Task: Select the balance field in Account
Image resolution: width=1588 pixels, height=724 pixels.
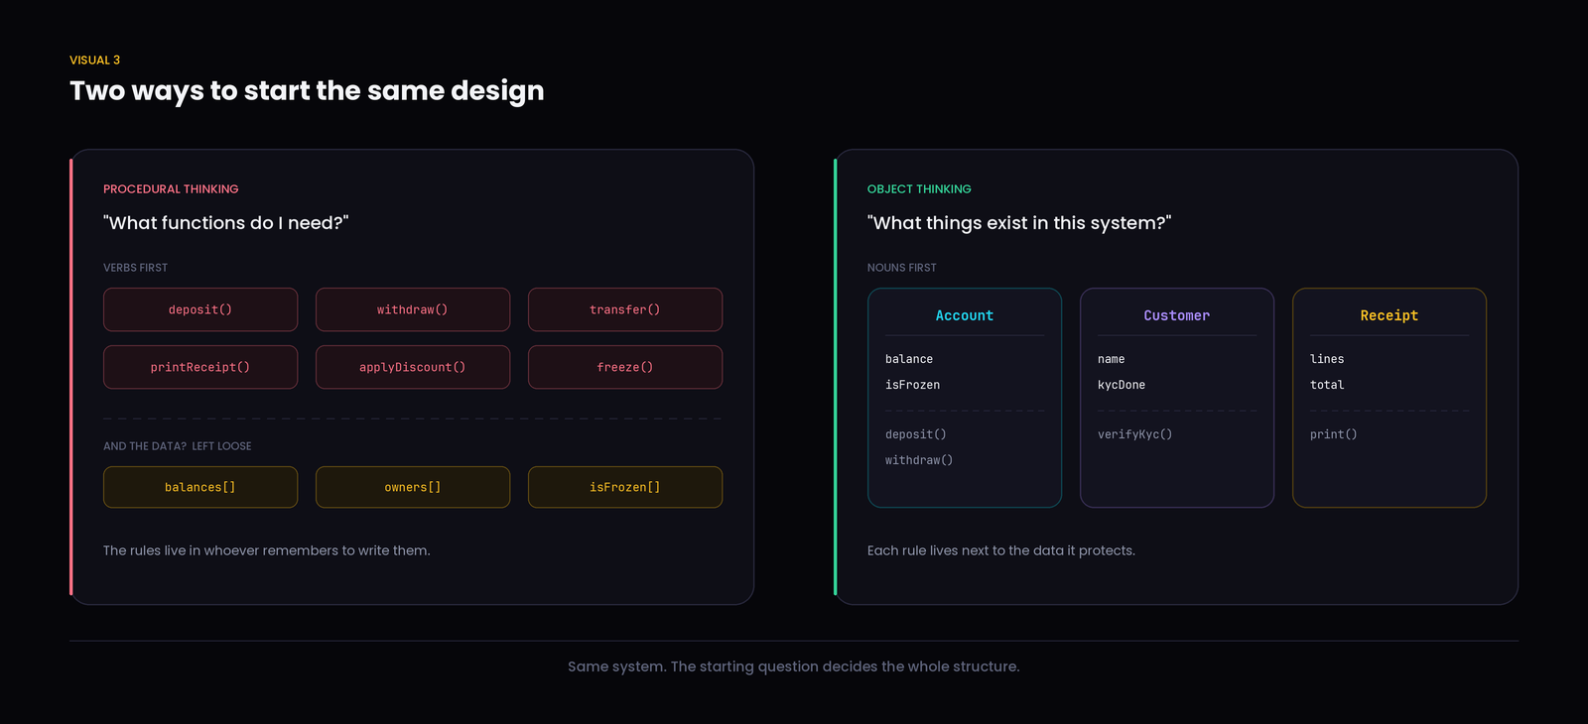Action: 909,359
